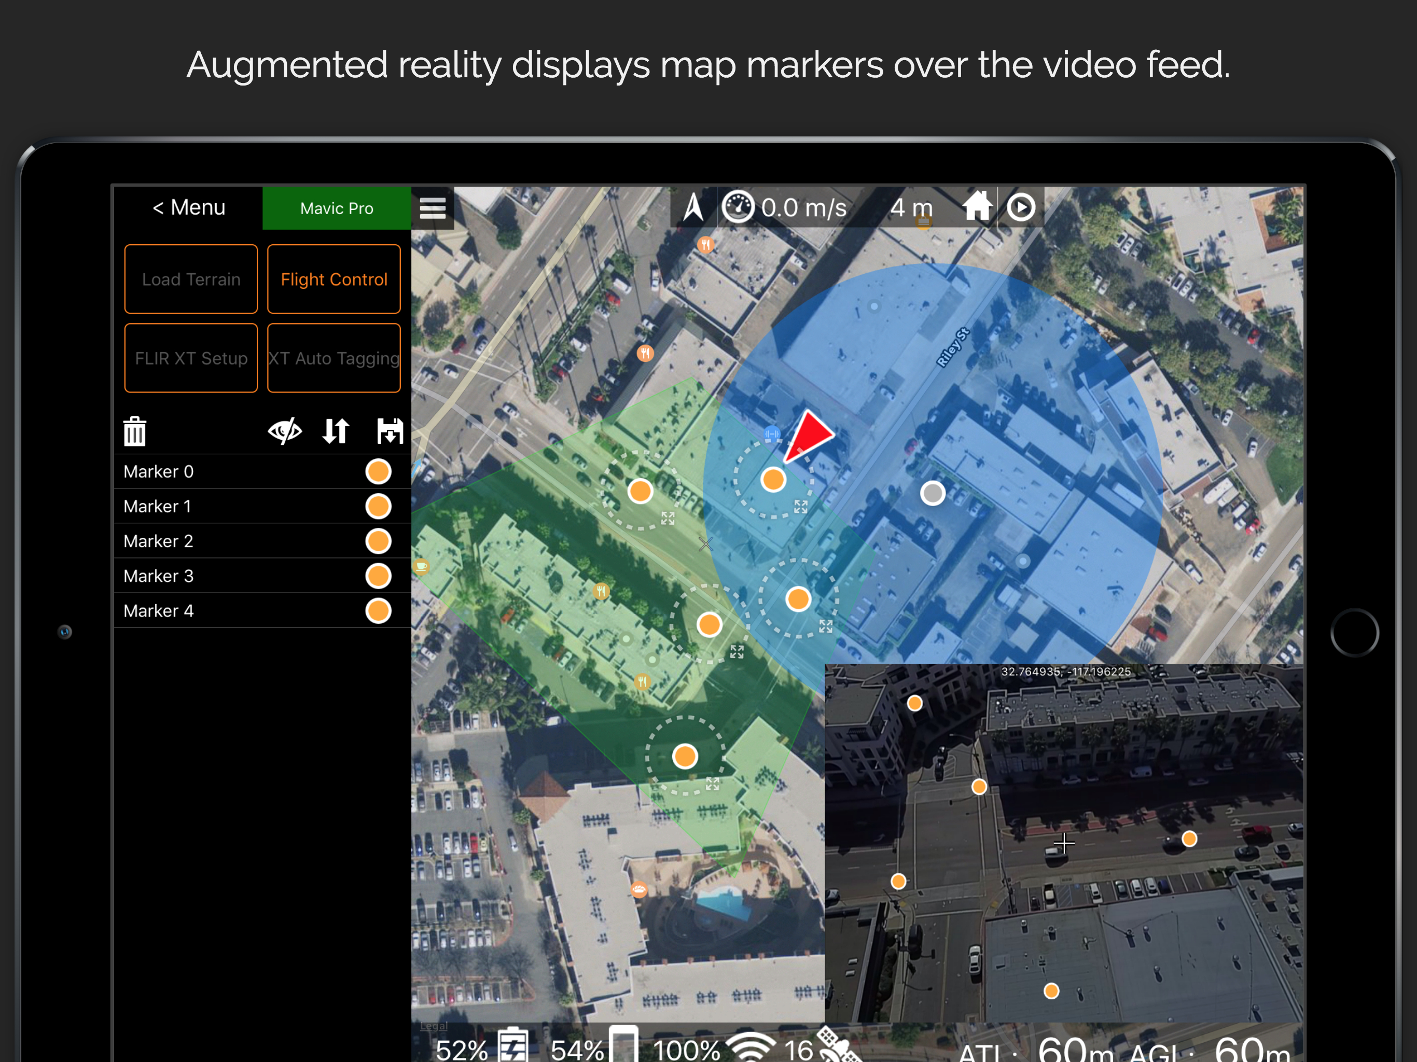Click the speedometer icon
The image size is (1417, 1062).
pyautogui.click(x=738, y=207)
